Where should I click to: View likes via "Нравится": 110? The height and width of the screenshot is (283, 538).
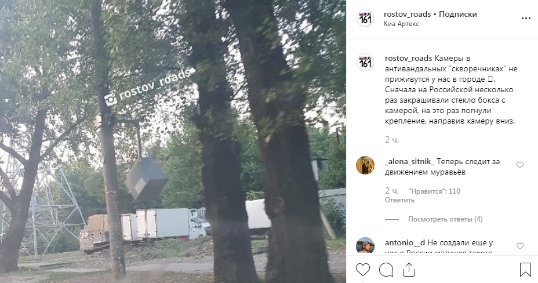434,191
